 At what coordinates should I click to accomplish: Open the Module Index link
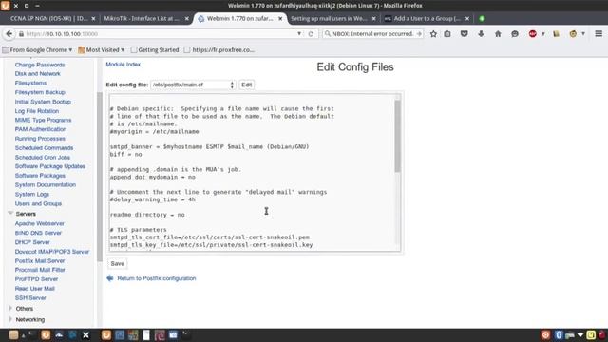click(x=123, y=65)
